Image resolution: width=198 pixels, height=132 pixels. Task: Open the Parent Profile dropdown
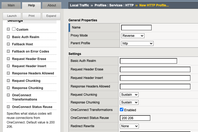click(137, 43)
